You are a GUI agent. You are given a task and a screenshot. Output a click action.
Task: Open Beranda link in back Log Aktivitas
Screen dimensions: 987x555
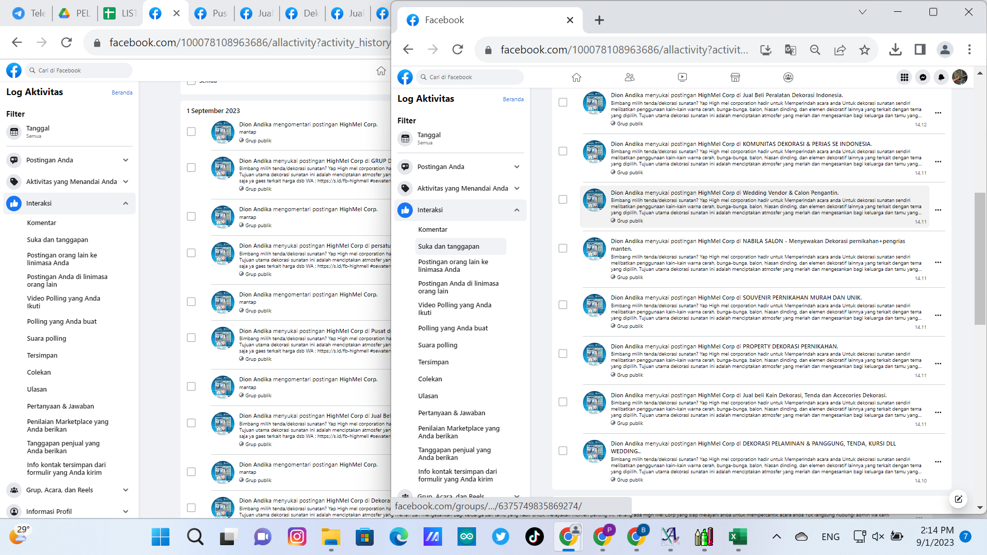[122, 93]
